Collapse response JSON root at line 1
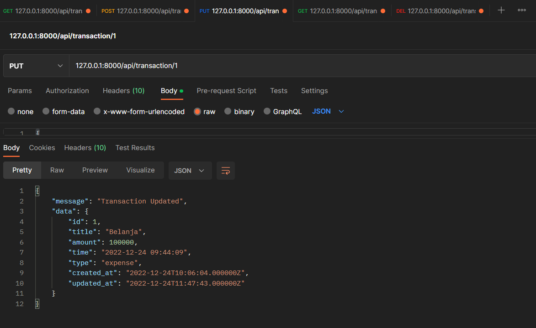The width and height of the screenshot is (536, 328). click(x=37, y=191)
